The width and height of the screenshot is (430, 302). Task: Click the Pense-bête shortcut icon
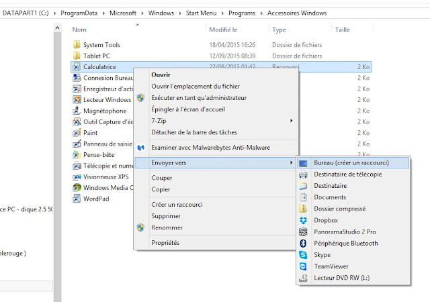(77, 155)
